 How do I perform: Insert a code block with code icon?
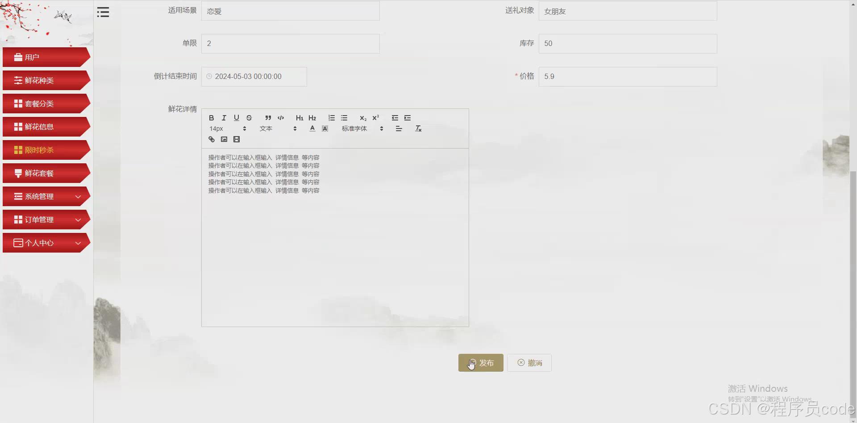tap(281, 118)
